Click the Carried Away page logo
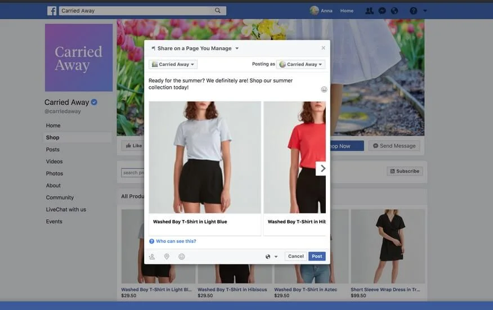 [x=79, y=57]
